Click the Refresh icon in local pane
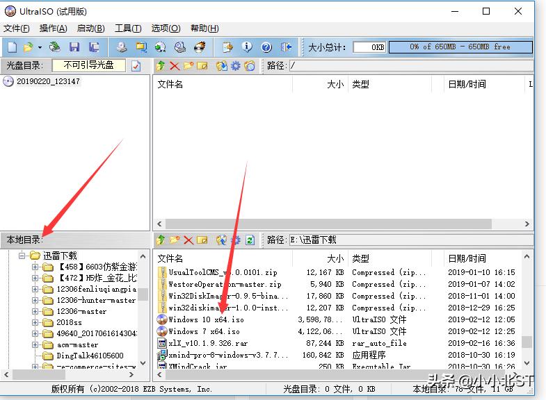The width and height of the screenshot is (546, 400). (x=250, y=240)
